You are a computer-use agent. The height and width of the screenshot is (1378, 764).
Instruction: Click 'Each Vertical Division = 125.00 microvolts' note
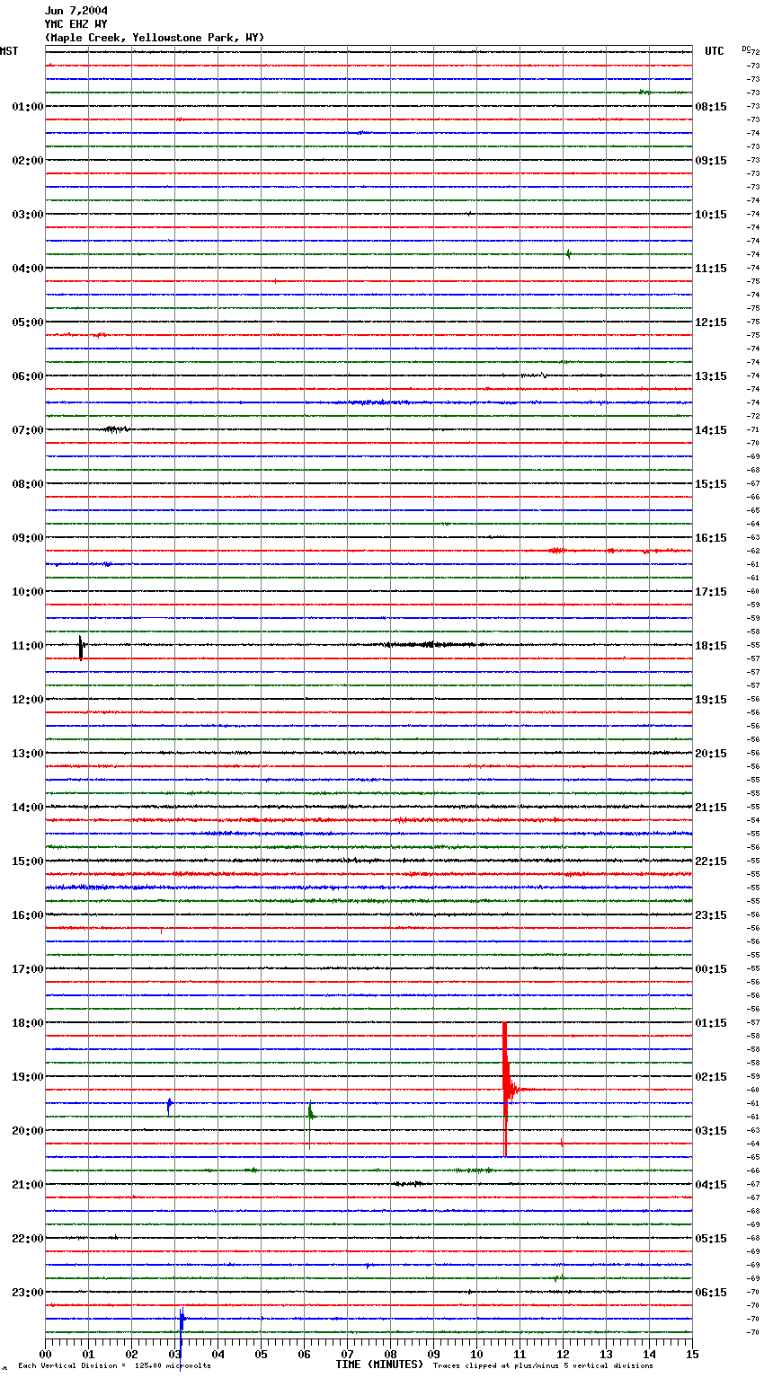115,1366
